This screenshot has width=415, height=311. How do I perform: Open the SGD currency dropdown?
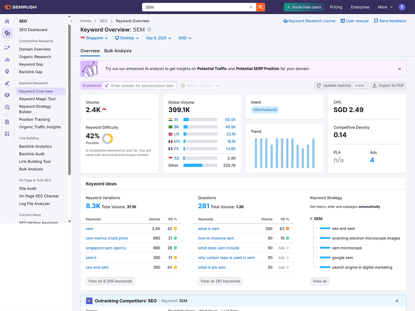(184, 38)
